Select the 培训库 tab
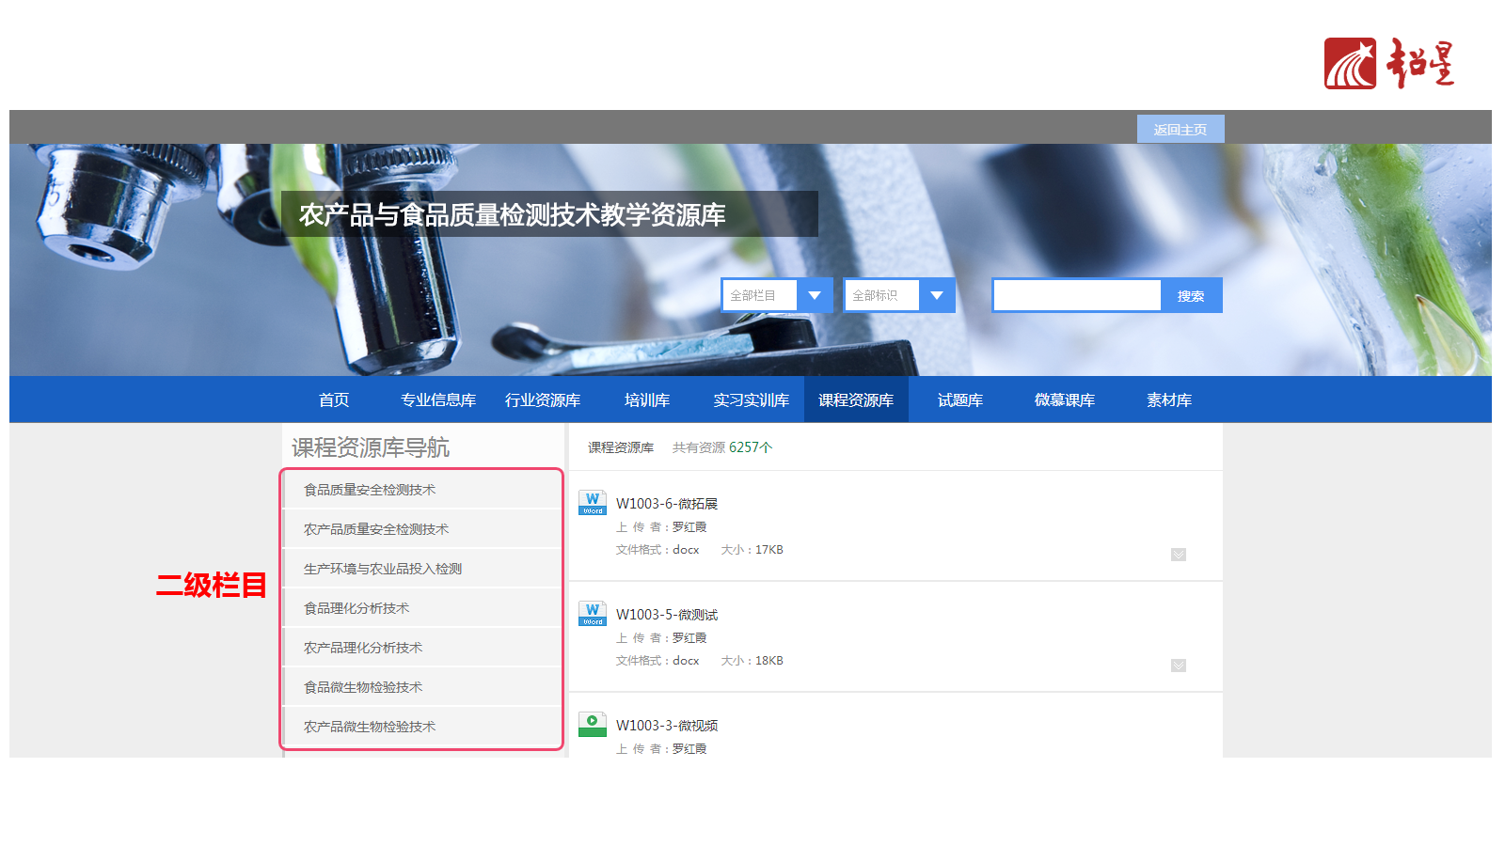Image resolution: width=1505 pixels, height=846 pixels. coord(647,400)
